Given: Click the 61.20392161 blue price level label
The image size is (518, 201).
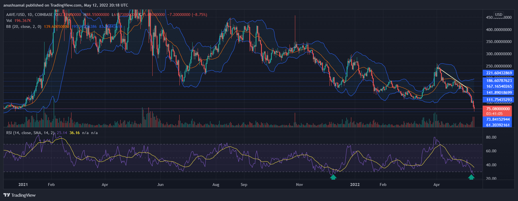Looking at the screenshot, I should pos(498,125).
